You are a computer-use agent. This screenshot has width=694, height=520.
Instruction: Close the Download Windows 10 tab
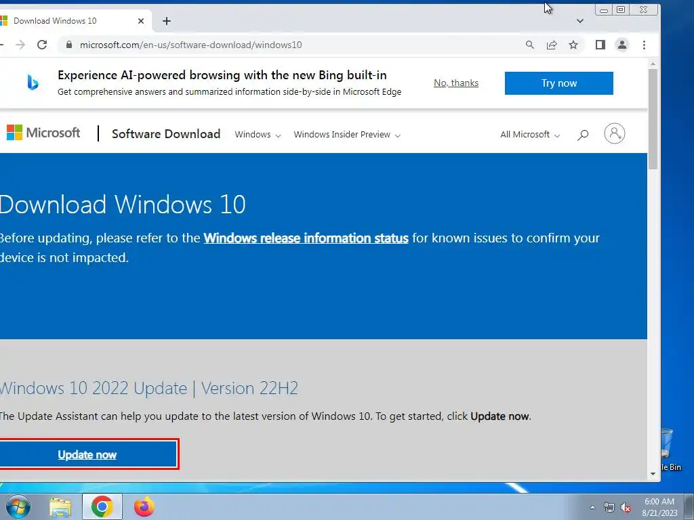(x=141, y=21)
